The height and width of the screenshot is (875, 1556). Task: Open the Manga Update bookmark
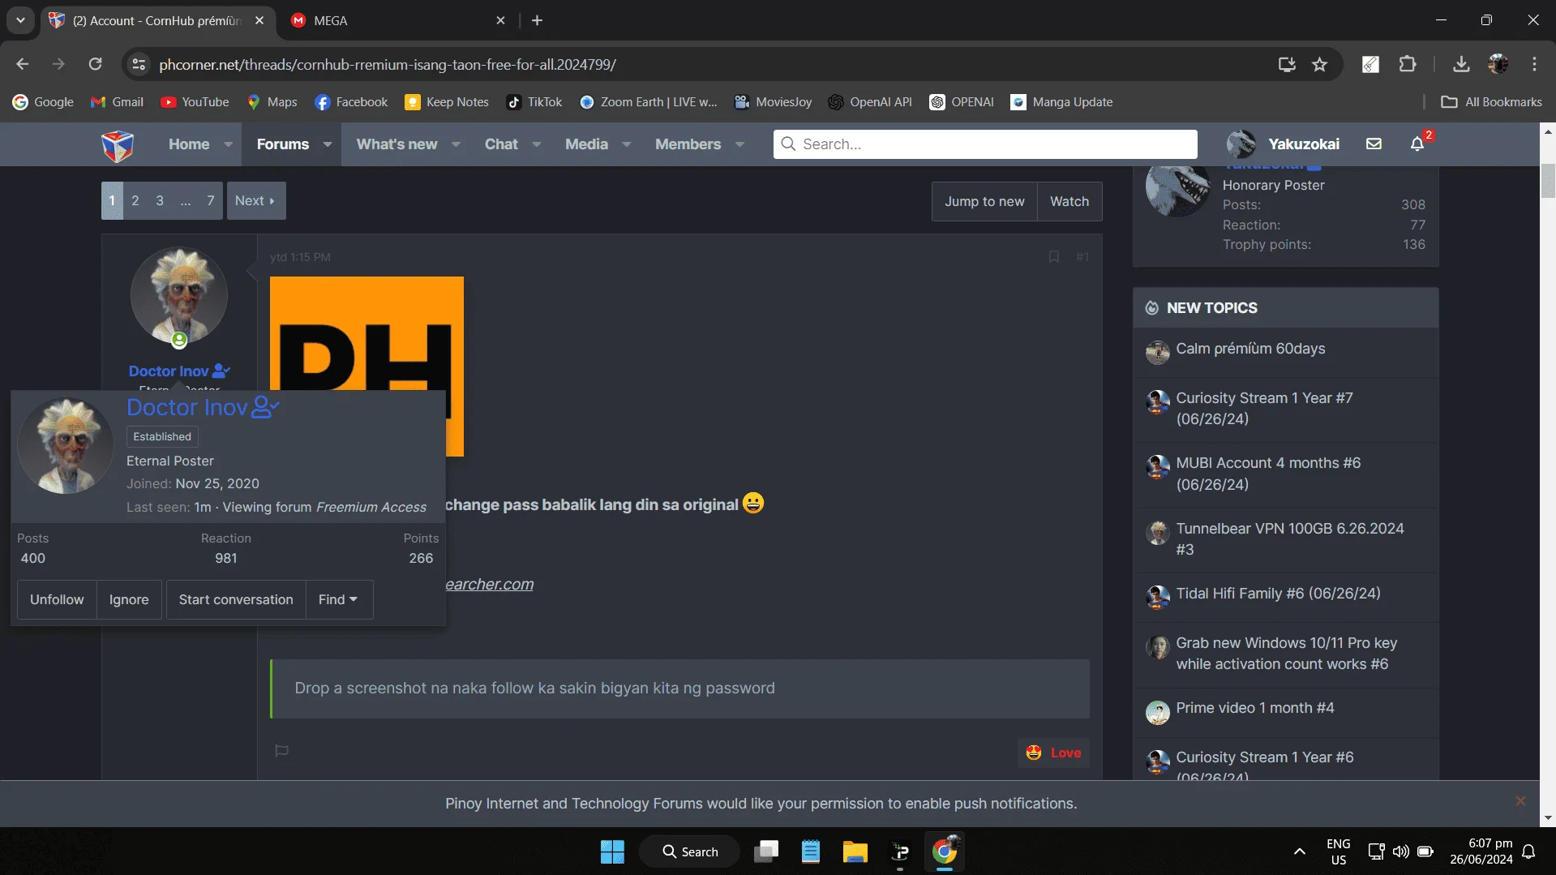pyautogui.click(x=1061, y=102)
